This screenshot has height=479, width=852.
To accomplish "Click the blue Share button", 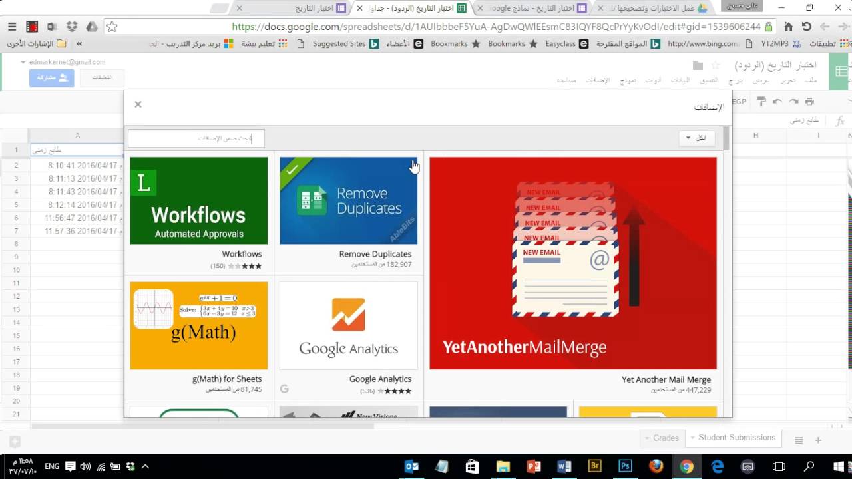I will (x=51, y=78).
